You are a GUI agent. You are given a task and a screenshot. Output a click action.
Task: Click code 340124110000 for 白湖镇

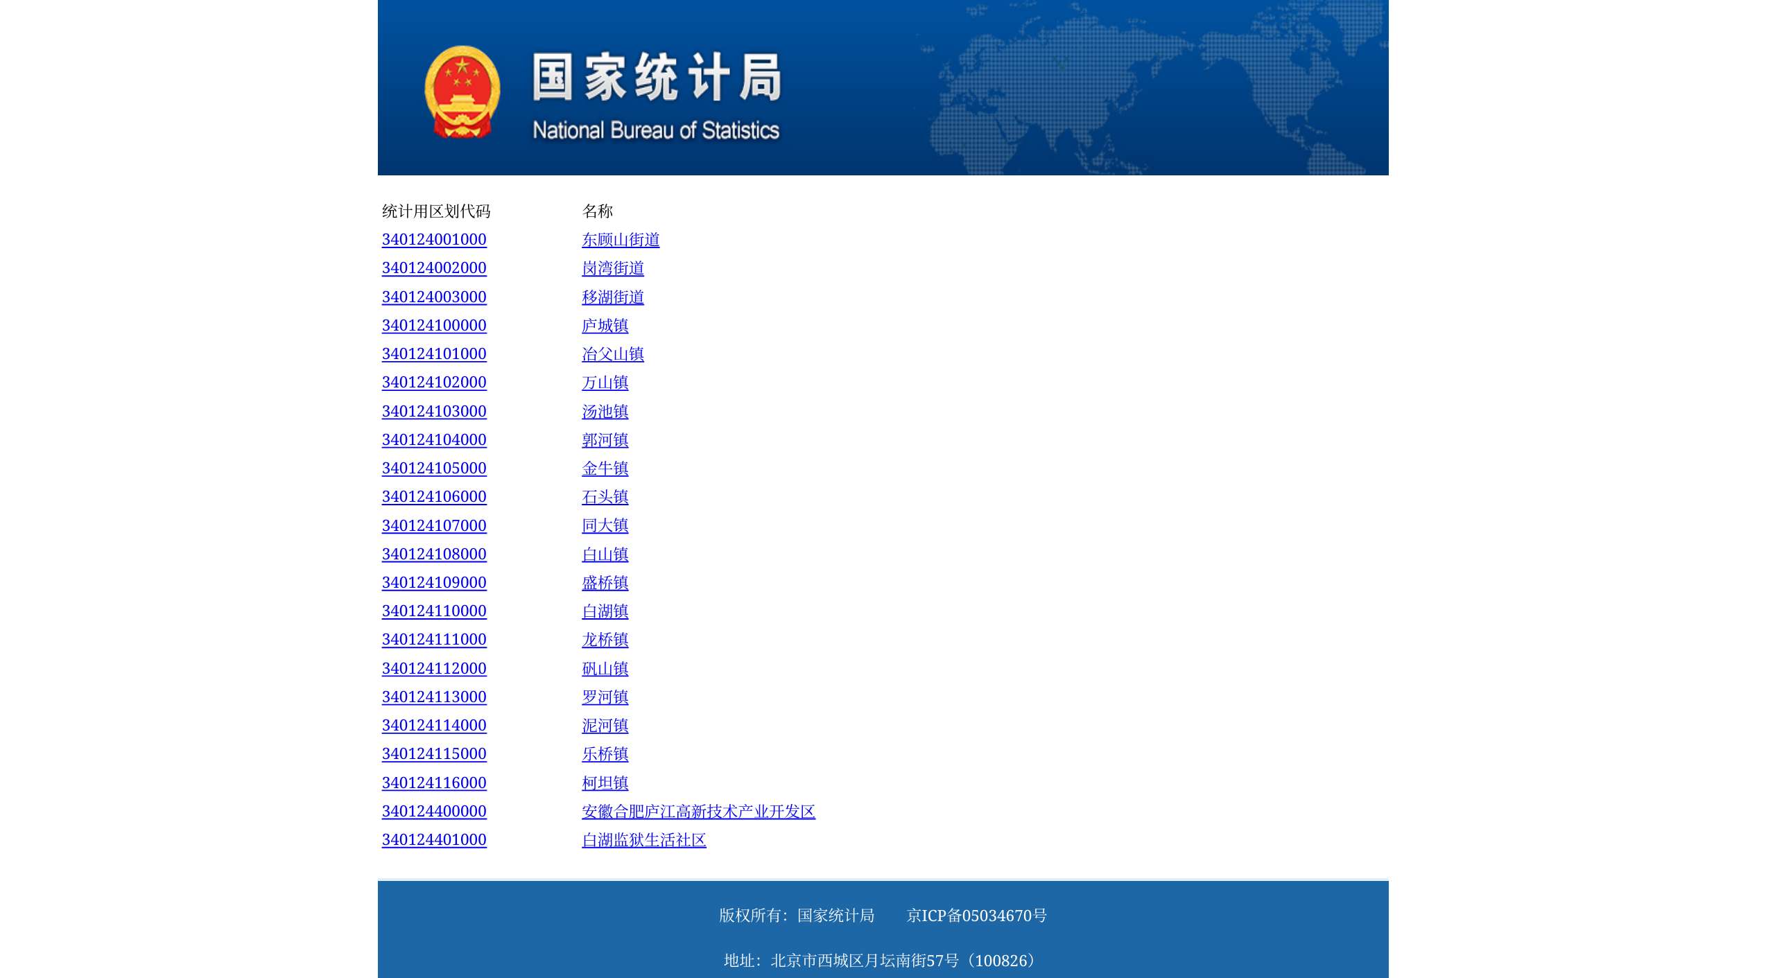click(x=434, y=611)
